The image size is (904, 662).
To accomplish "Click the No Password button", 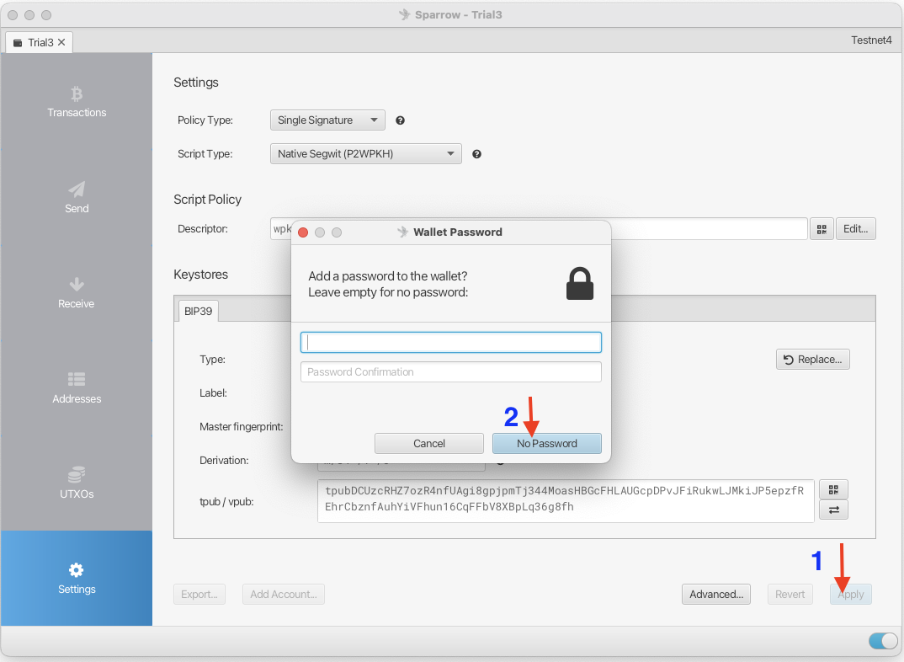I will (546, 444).
